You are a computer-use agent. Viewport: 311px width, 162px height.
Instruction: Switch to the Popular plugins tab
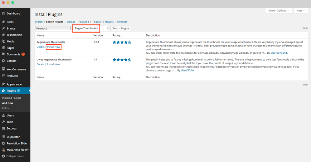pyautogui.click(x=97, y=22)
